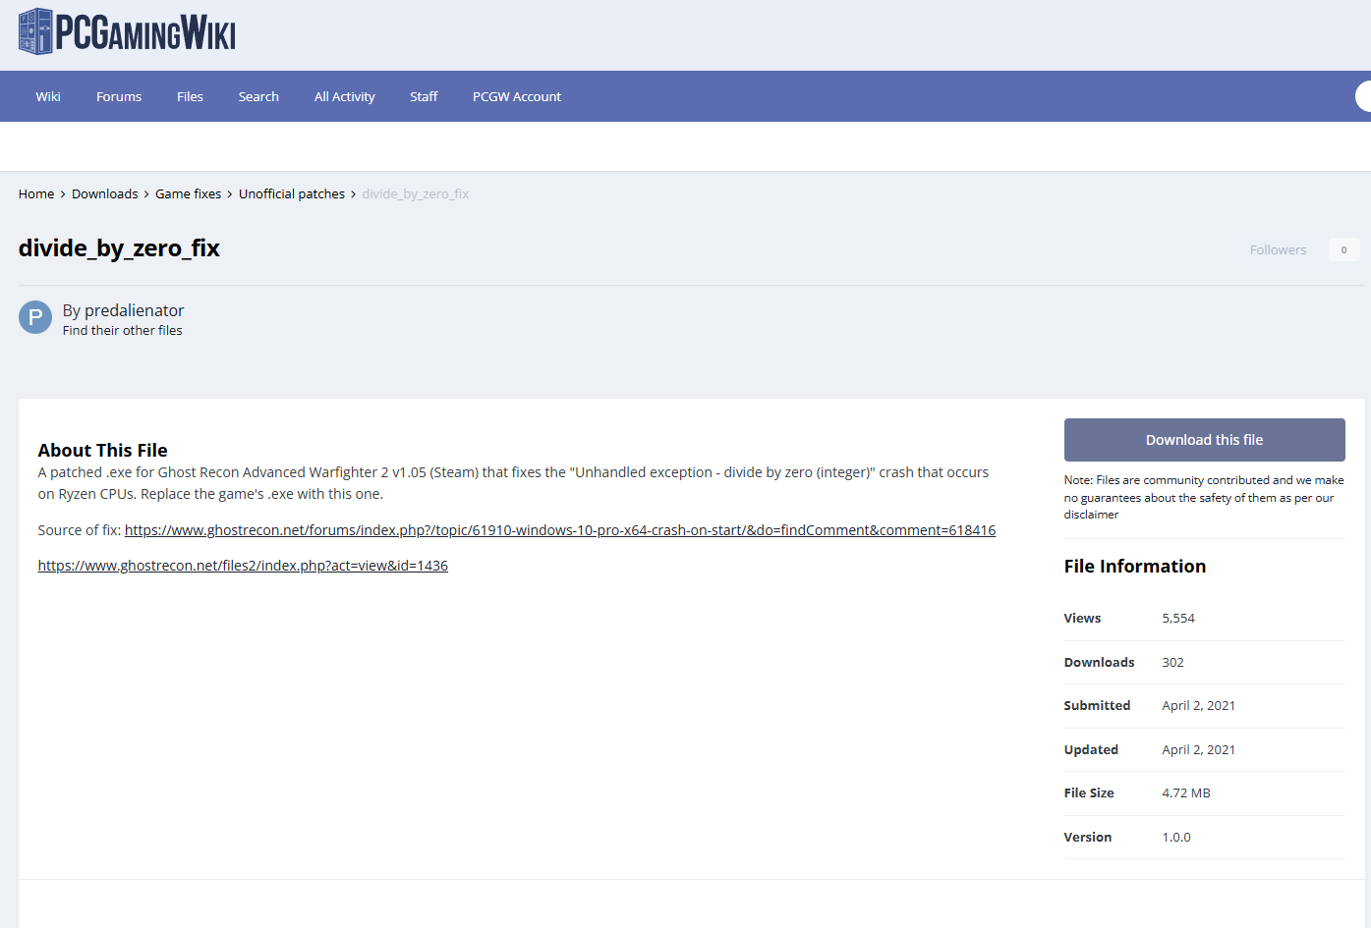
Task: Click the PCGamingWiki logo
Action: 127,31
